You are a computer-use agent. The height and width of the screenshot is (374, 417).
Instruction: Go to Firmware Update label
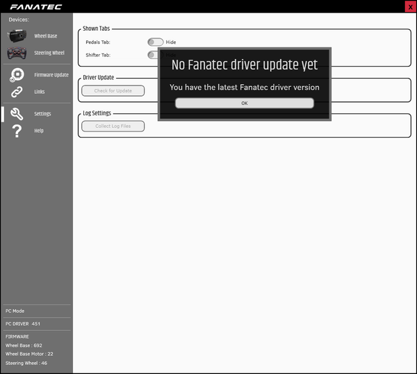51,75
